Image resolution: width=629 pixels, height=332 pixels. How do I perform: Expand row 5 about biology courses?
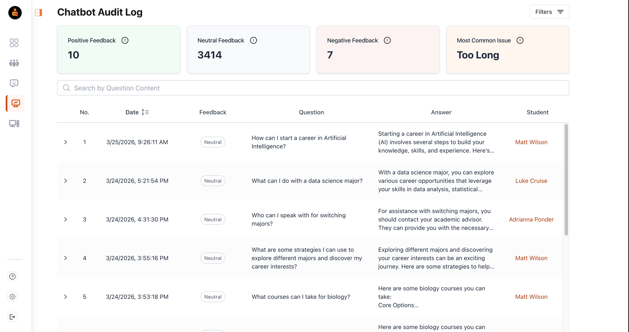coord(65,296)
